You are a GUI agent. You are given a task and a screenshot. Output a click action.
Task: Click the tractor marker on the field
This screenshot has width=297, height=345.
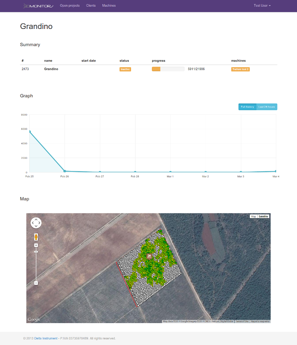(149, 256)
